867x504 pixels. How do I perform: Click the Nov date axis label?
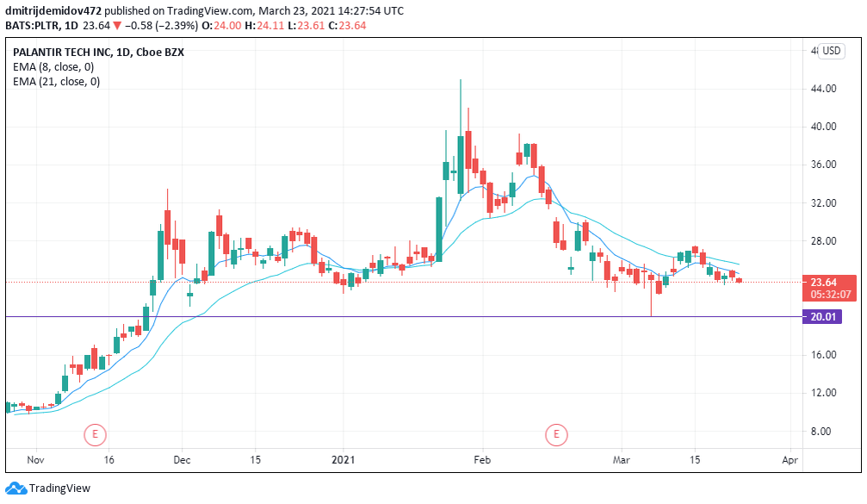pyautogui.click(x=35, y=460)
